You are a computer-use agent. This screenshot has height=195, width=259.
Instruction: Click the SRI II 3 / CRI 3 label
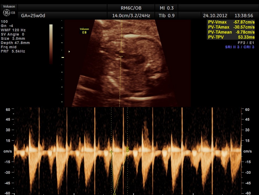(239, 47)
